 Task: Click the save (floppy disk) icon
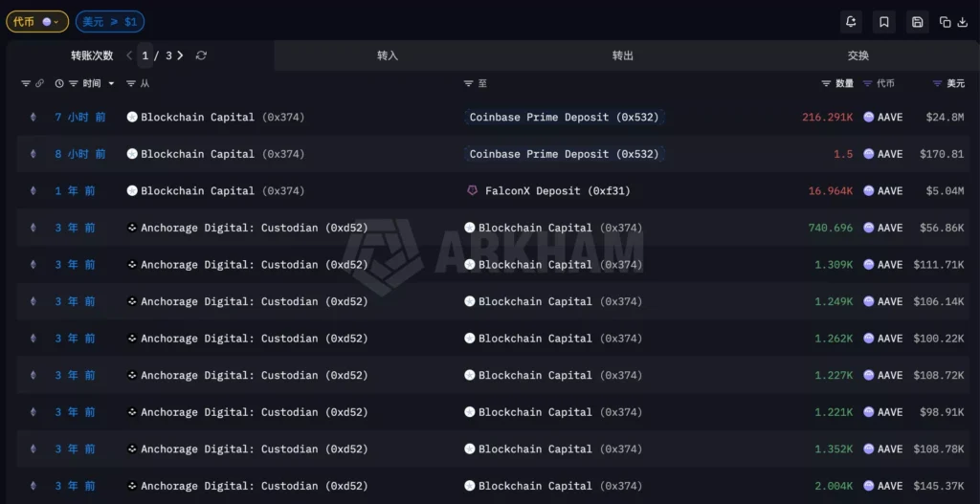click(918, 22)
